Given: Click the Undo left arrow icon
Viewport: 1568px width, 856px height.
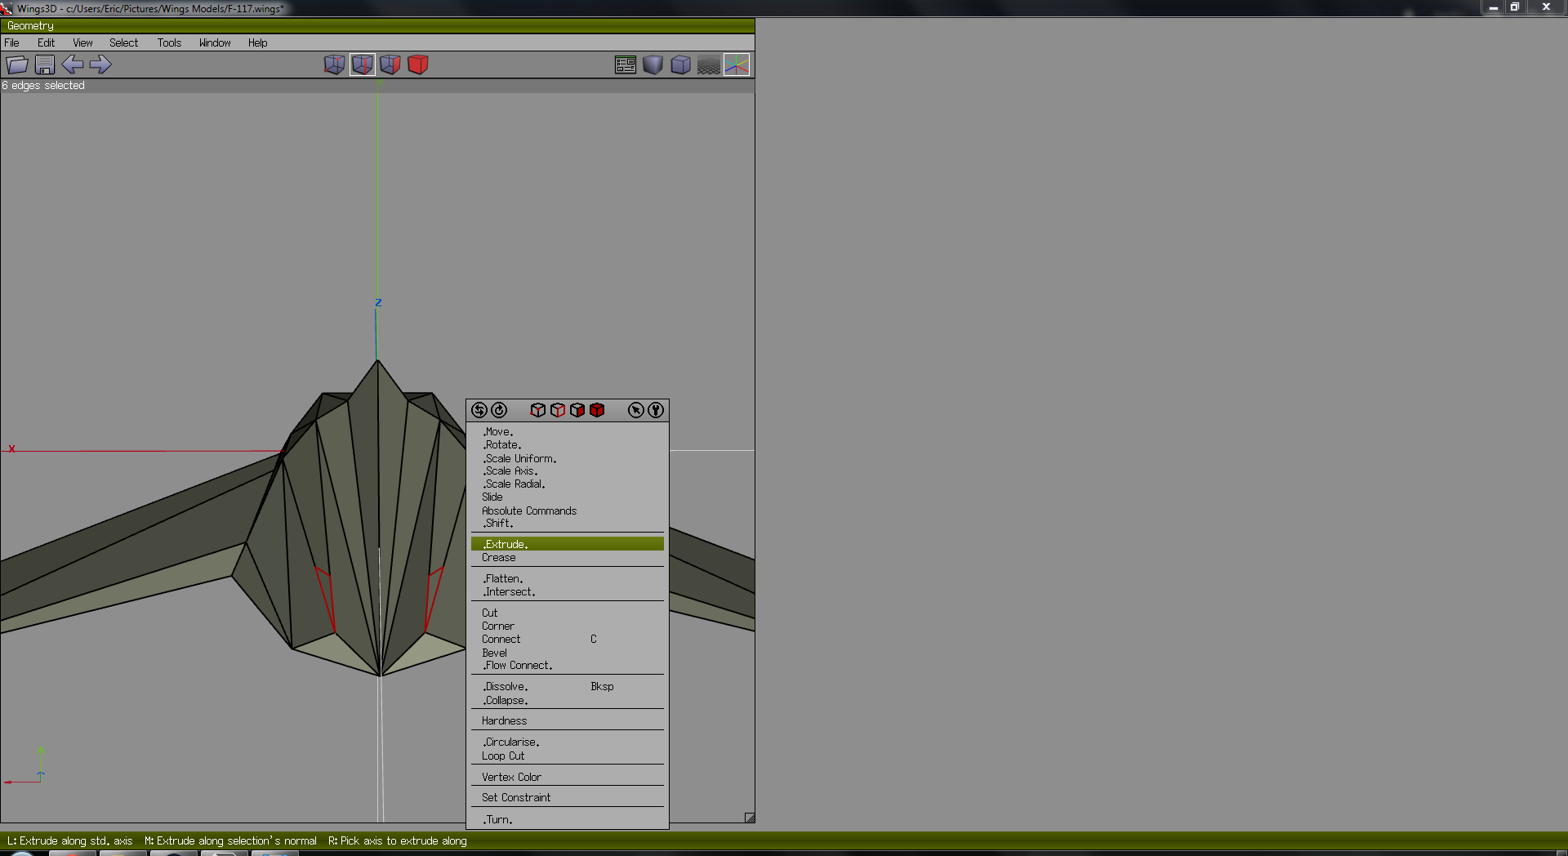Looking at the screenshot, I should coord(73,65).
